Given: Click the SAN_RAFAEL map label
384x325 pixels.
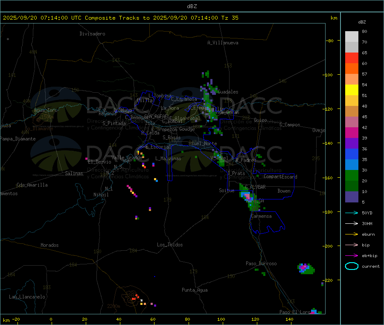Looking at the screenshot, I should tap(157, 116).
